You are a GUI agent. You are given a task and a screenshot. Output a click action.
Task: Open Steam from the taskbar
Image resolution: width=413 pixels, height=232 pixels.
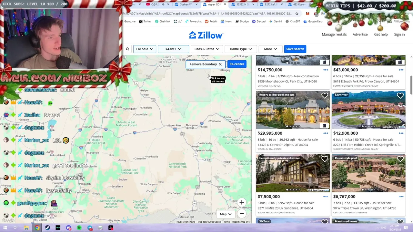47,228
